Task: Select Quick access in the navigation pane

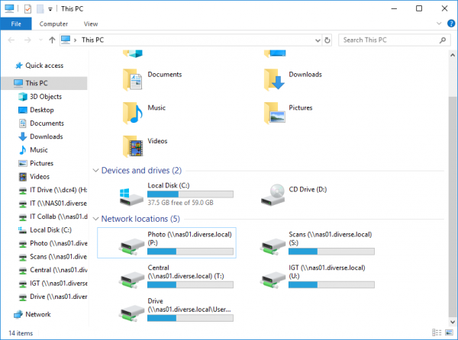Action: pos(44,66)
